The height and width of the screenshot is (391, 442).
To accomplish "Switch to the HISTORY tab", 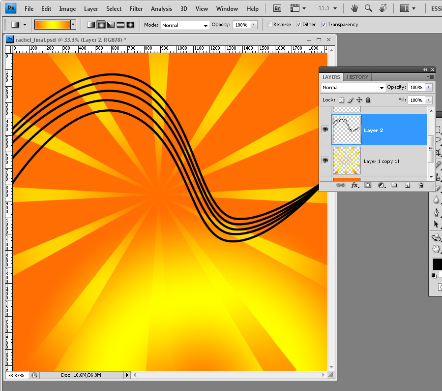I will (x=357, y=77).
